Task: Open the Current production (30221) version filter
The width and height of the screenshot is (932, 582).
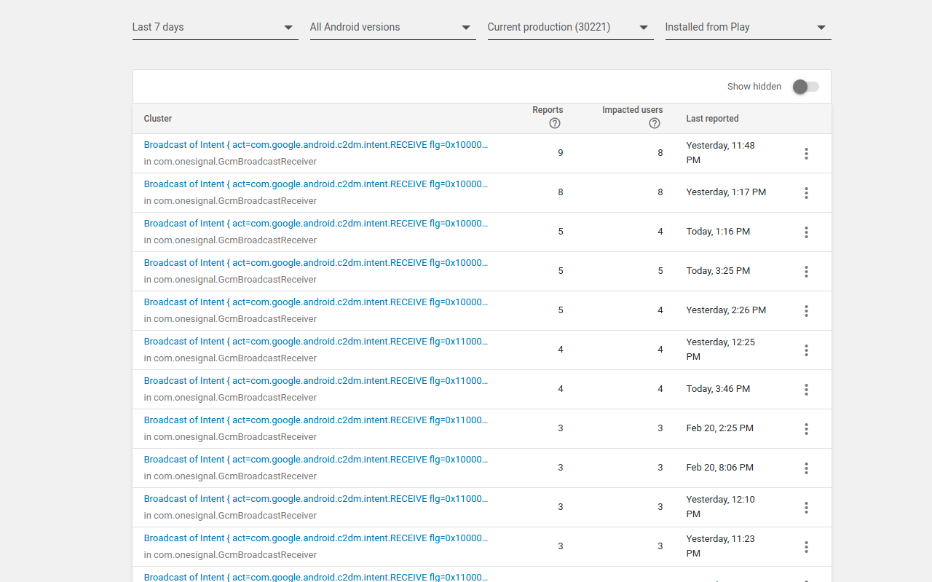Action: pos(570,27)
